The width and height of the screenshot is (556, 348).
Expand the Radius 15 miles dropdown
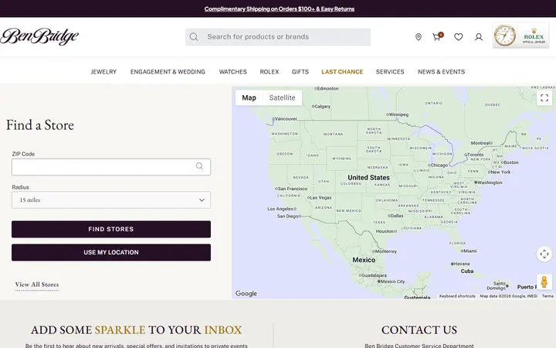coord(111,200)
